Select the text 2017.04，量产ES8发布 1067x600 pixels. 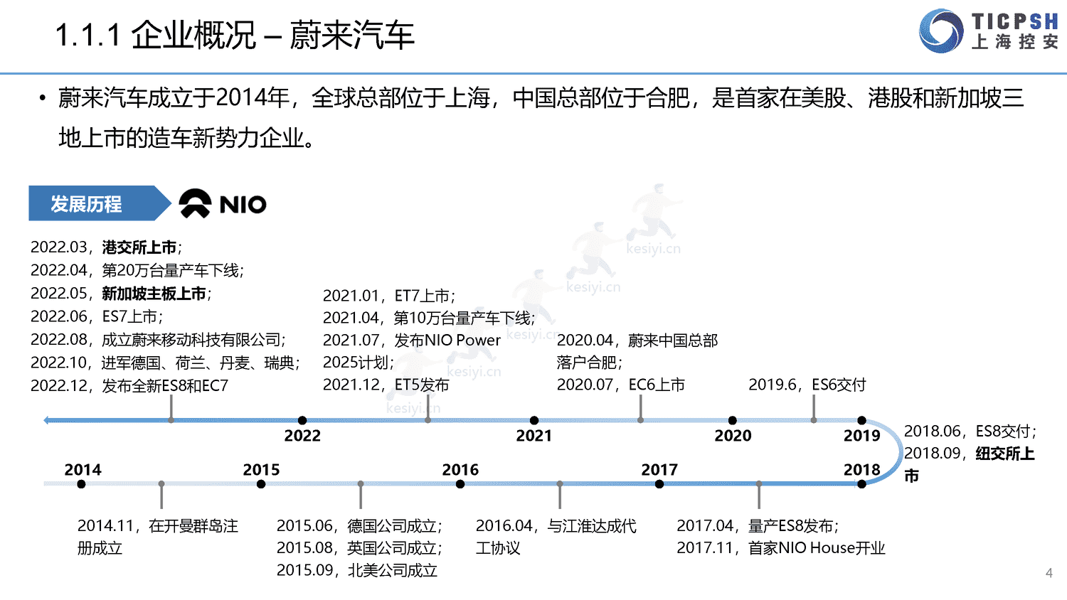pyautogui.click(x=756, y=526)
